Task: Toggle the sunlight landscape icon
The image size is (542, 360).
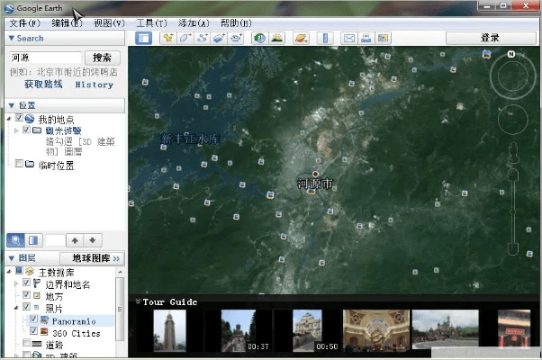Action: (x=276, y=39)
